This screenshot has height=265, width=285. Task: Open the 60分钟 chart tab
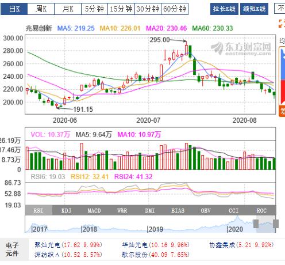coord(175,9)
